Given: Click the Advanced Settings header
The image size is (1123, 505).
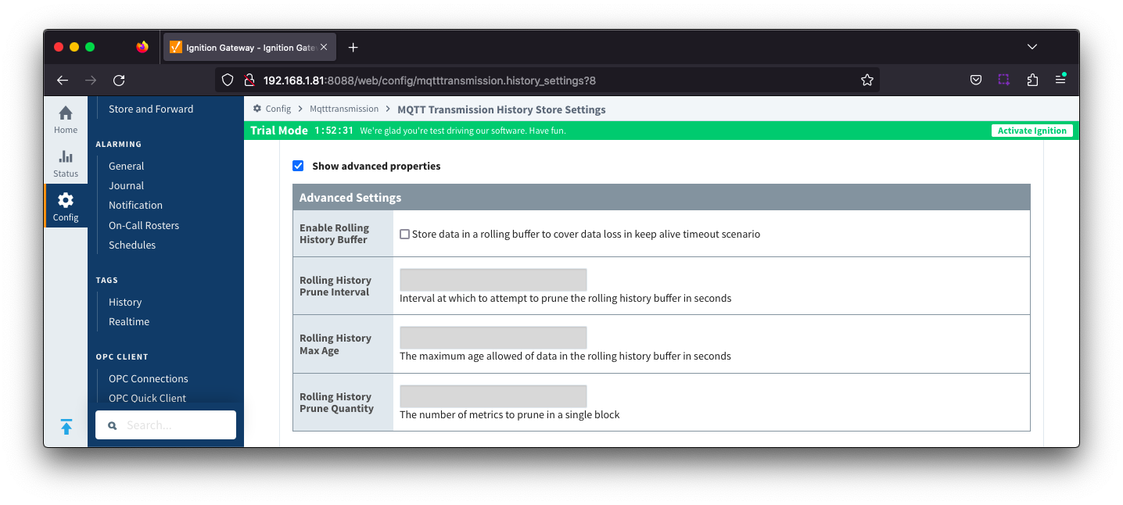Looking at the screenshot, I should click(x=661, y=197).
